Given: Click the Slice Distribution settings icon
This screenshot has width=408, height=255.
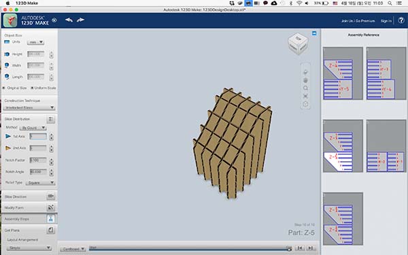Looking at the screenshot, I should (50, 119).
